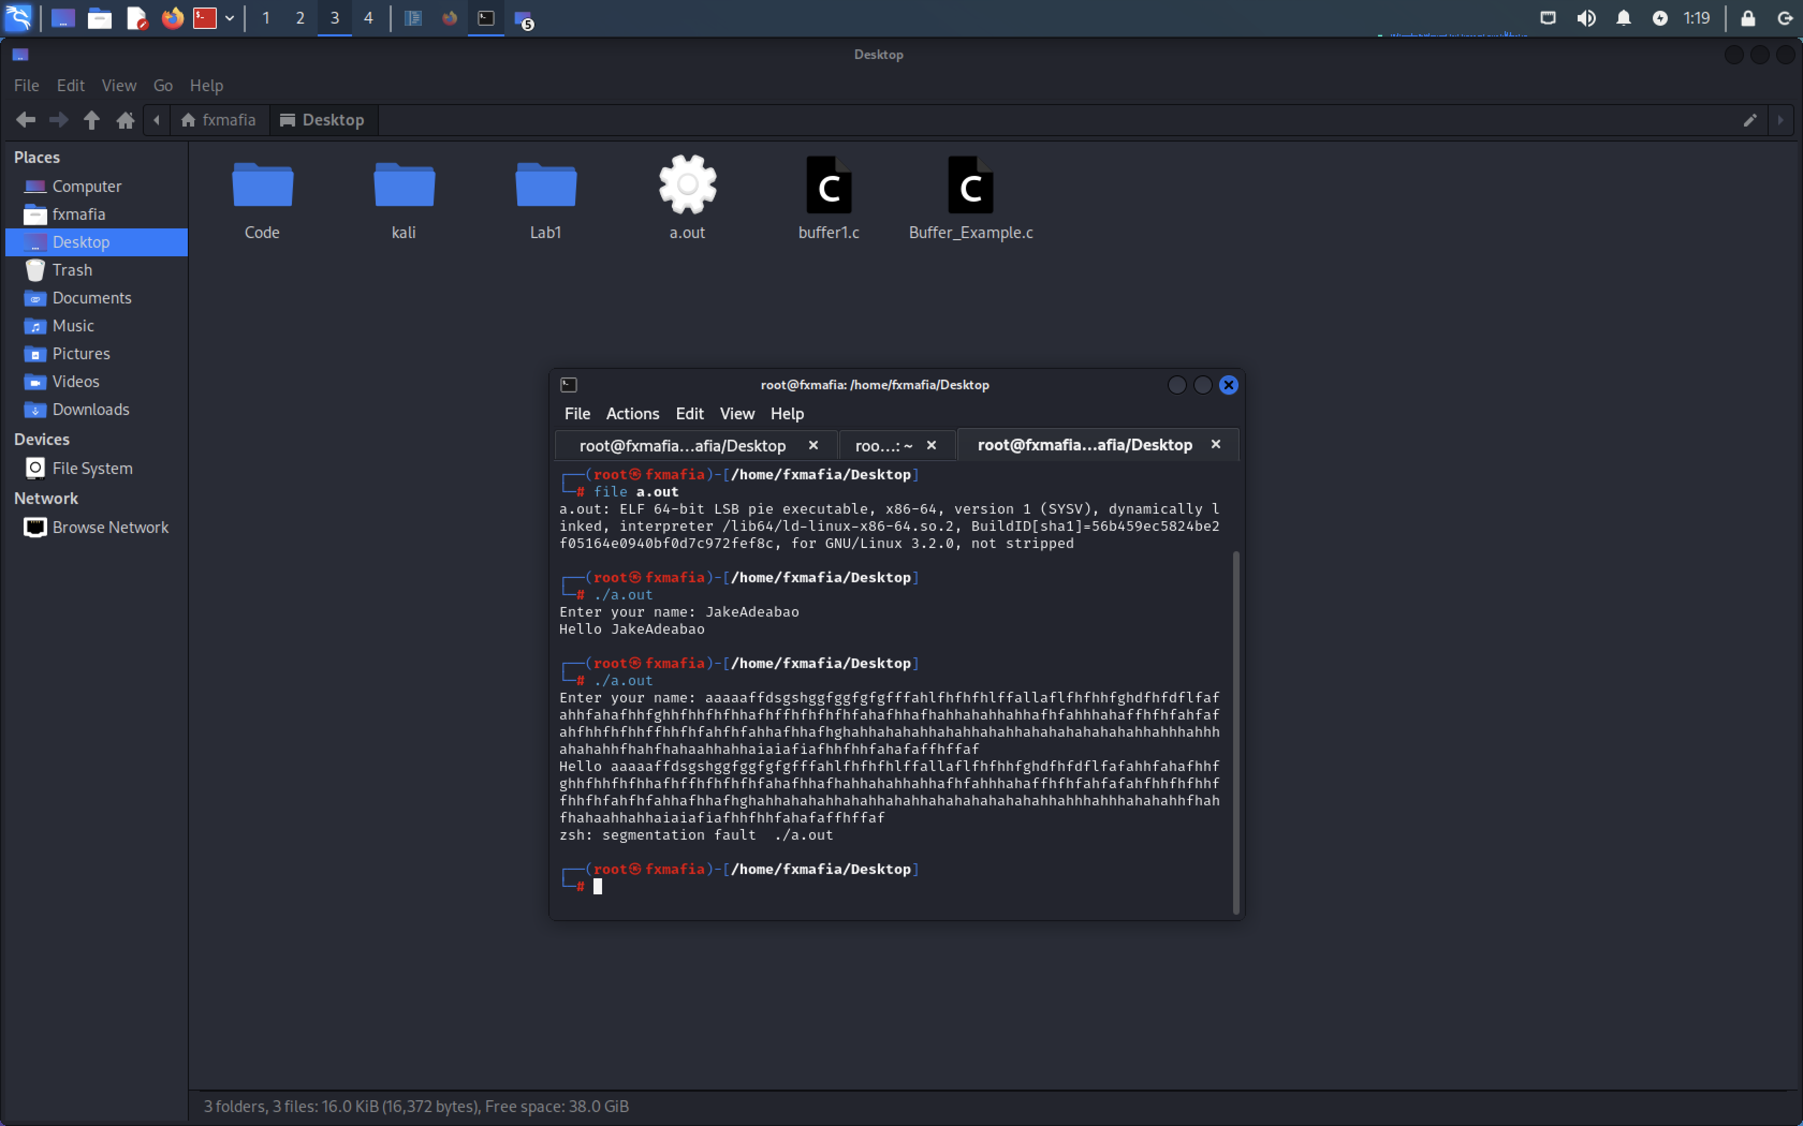
Task: Go to home folder toolbar icon
Action: 125,120
